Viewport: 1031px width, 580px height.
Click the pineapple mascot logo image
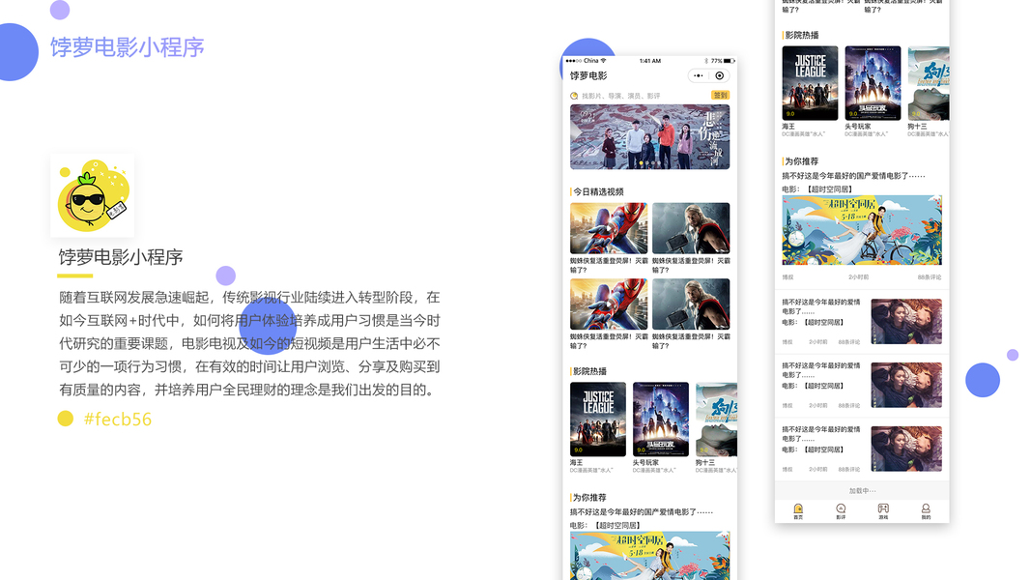[x=92, y=195]
